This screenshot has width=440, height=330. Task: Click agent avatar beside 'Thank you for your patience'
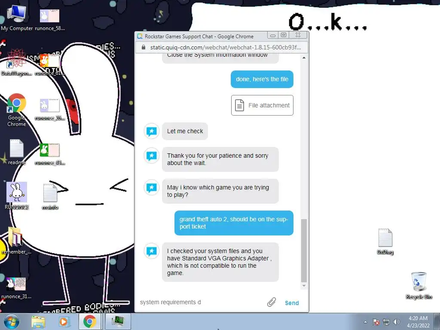click(x=152, y=156)
